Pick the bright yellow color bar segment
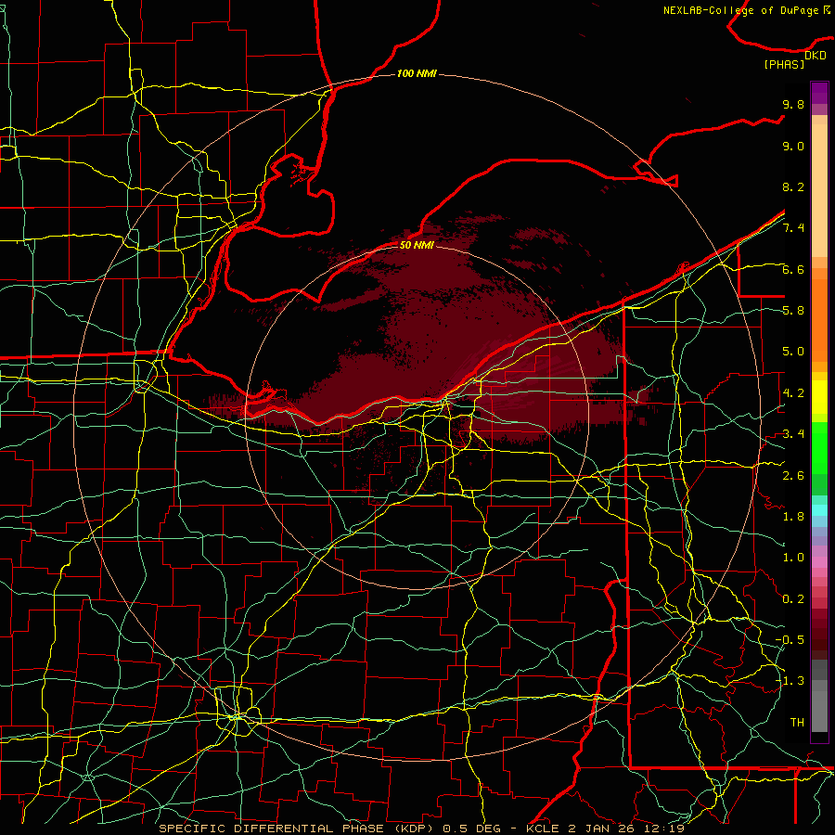 (819, 397)
